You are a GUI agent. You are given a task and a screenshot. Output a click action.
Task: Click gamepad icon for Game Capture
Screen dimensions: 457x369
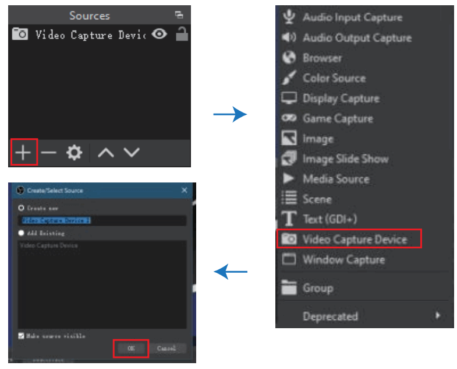coord(289,118)
